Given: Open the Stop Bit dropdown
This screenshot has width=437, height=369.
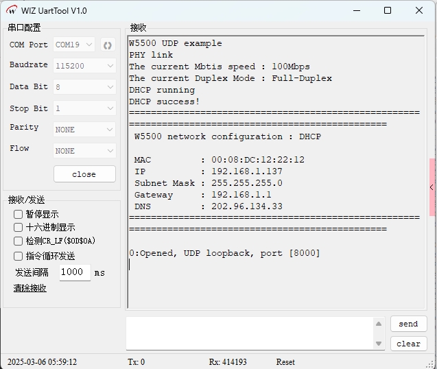Looking at the screenshot, I should tap(84, 108).
